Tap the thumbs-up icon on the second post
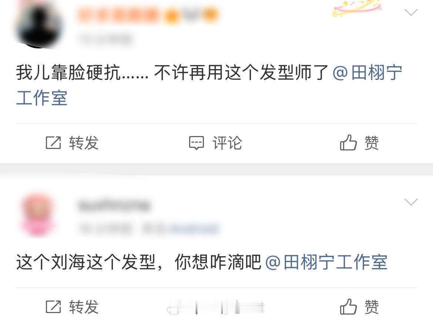This screenshot has width=433, height=319. coord(348,306)
